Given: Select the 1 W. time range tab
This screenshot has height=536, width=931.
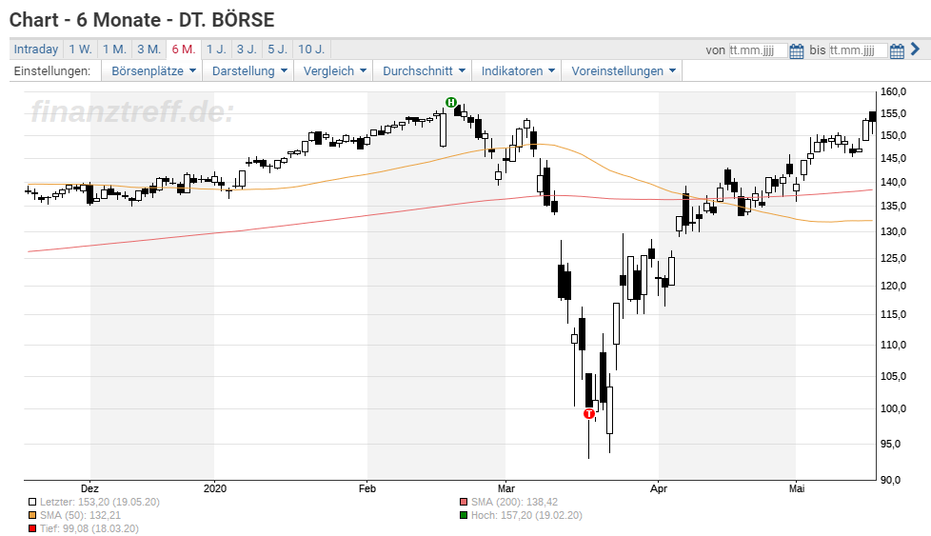Looking at the screenshot, I should [x=80, y=50].
